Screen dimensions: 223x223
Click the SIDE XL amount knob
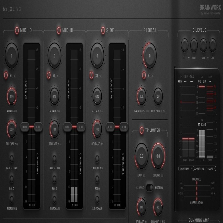coord(97,56)
